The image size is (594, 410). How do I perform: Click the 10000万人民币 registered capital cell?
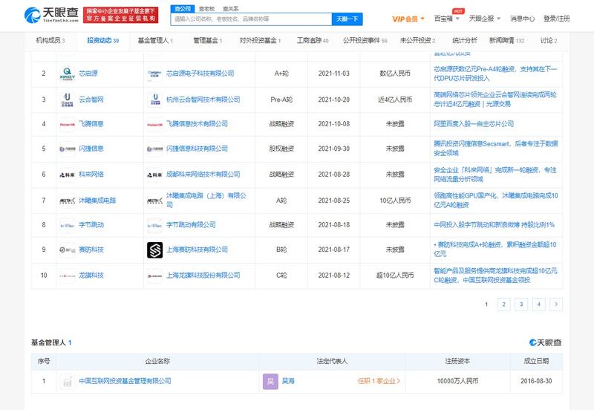[x=457, y=381]
